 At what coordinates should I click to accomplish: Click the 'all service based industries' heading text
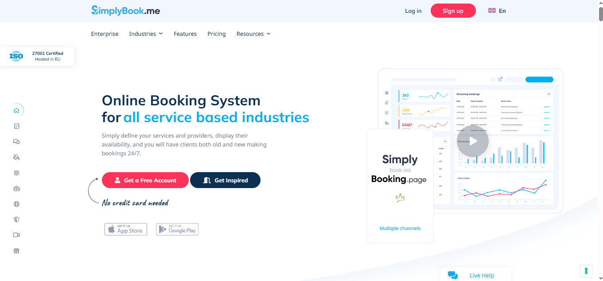[216, 117]
